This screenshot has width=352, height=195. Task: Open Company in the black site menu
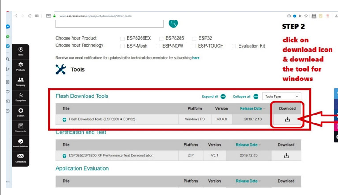(x=21, y=82)
